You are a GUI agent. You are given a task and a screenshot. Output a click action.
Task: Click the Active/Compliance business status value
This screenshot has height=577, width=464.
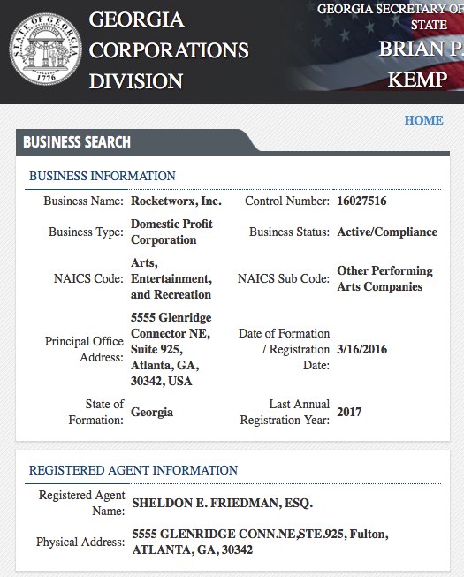pyautogui.click(x=387, y=232)
